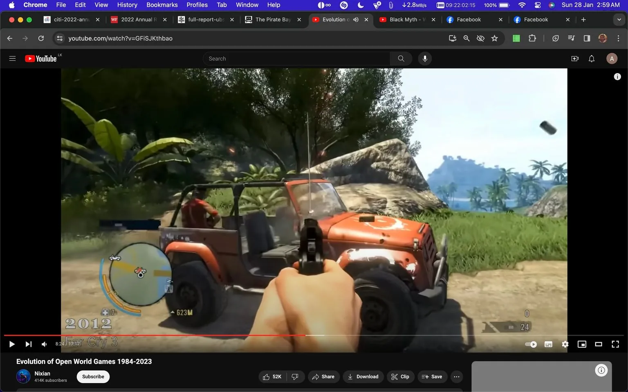Subscribe to the Nixian channel
This screenshot has height=392, width=628.
click(93, 376)
